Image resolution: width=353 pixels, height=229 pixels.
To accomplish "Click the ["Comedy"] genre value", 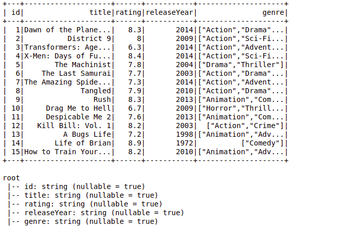I will [x=263, y=143].
